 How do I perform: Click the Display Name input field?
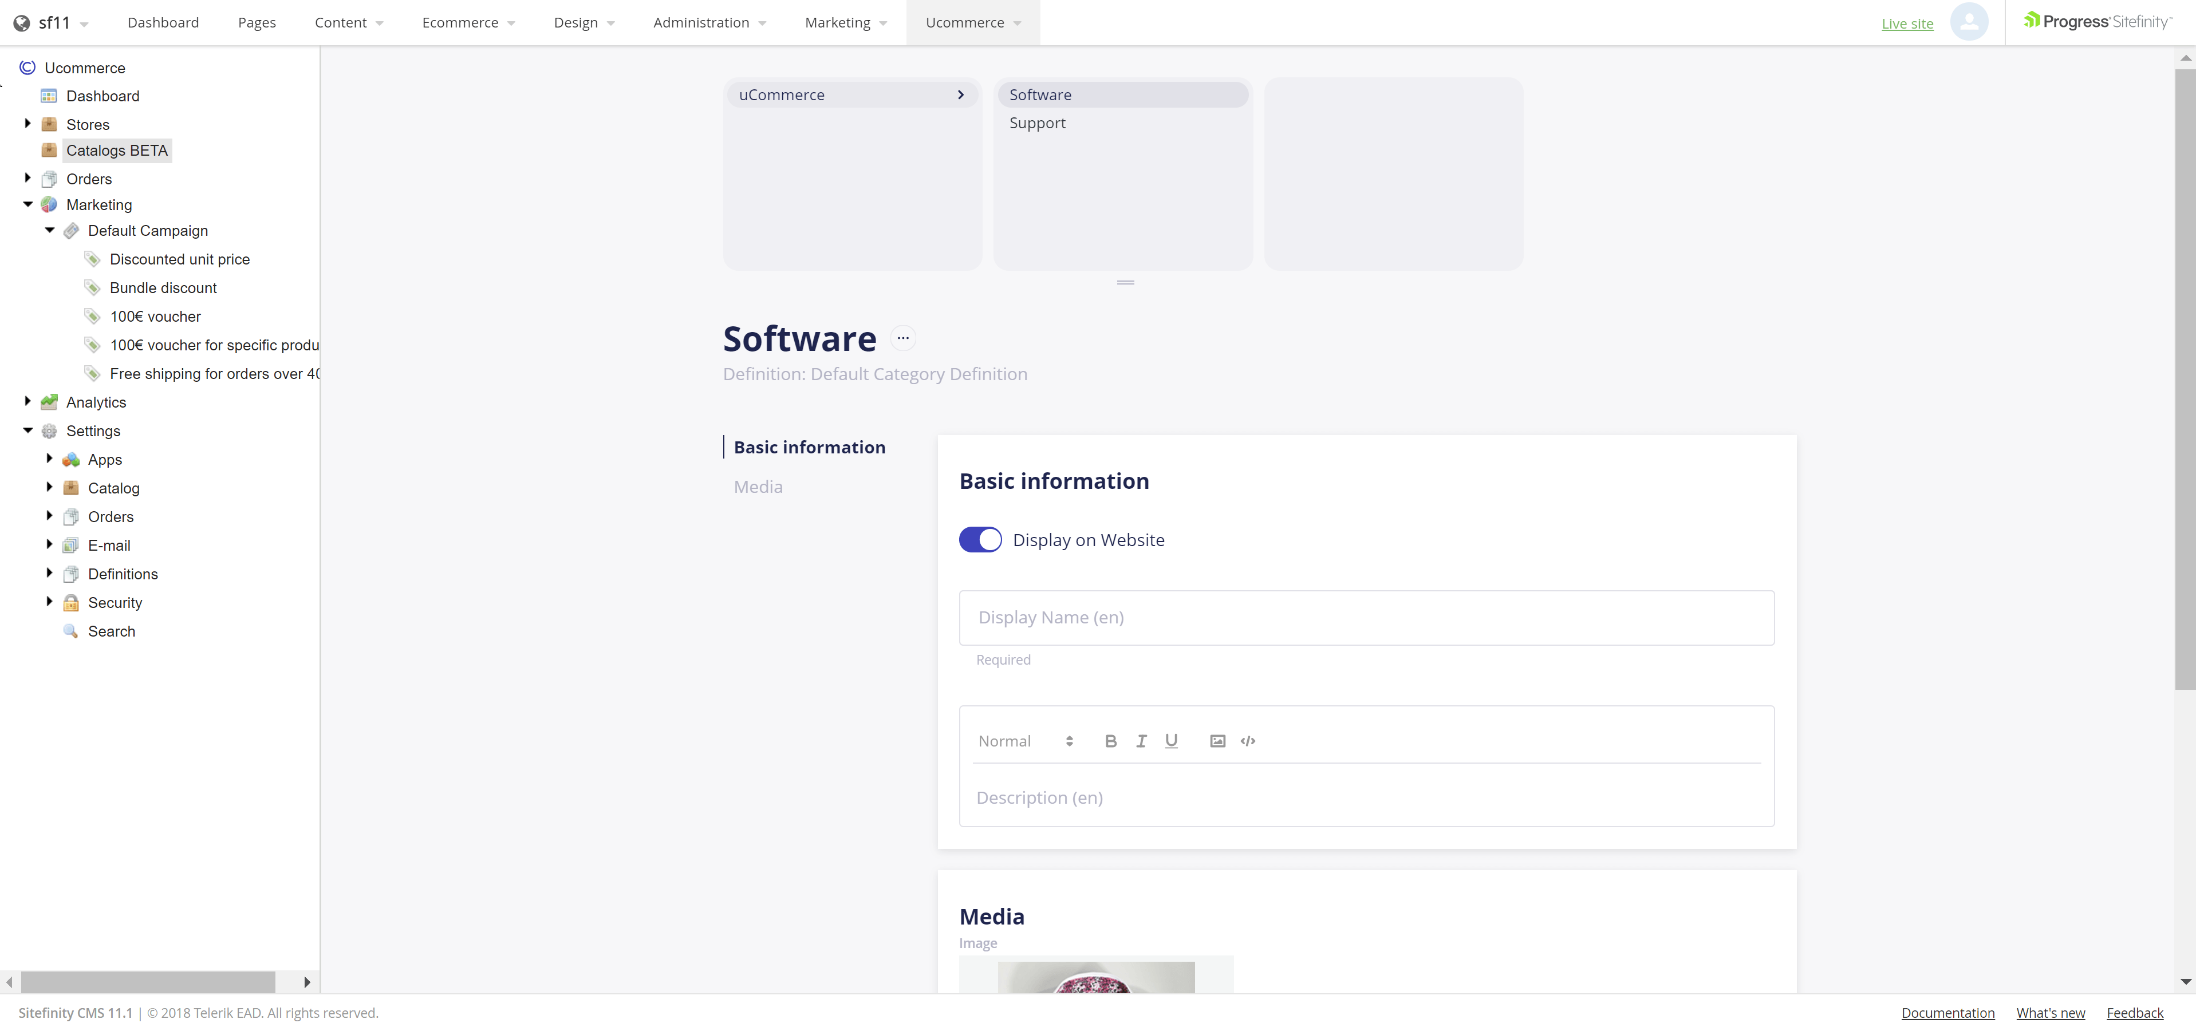click(1366, 617)
